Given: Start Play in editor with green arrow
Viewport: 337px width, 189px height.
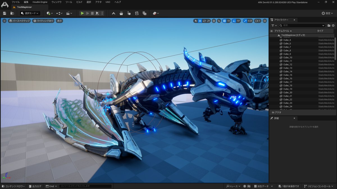Looking at the screenshot, I should point(82,13).
